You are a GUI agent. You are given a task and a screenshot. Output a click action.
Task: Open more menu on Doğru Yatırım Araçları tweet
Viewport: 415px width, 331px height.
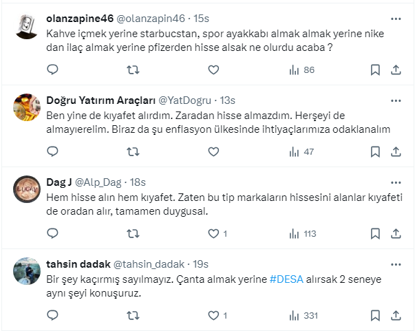pos(396,102)
